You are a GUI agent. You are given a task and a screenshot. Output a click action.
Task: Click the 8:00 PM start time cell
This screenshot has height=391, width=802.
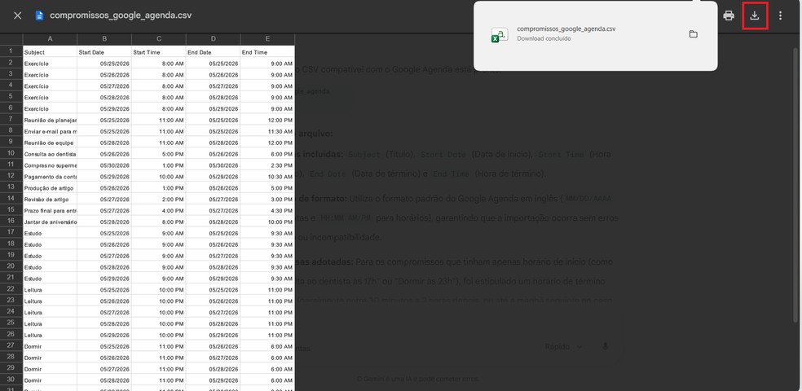159,222
